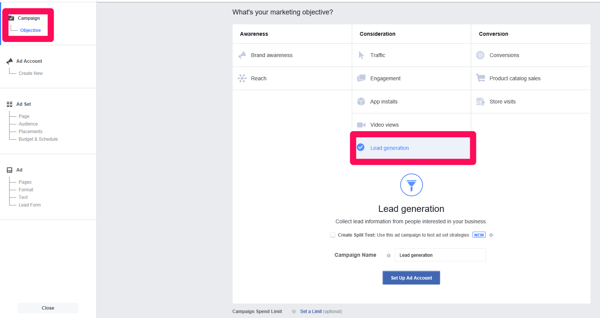This screenshot has width=600, height=318.
Task: Select the Conversions objective
Action: [531, 55]
